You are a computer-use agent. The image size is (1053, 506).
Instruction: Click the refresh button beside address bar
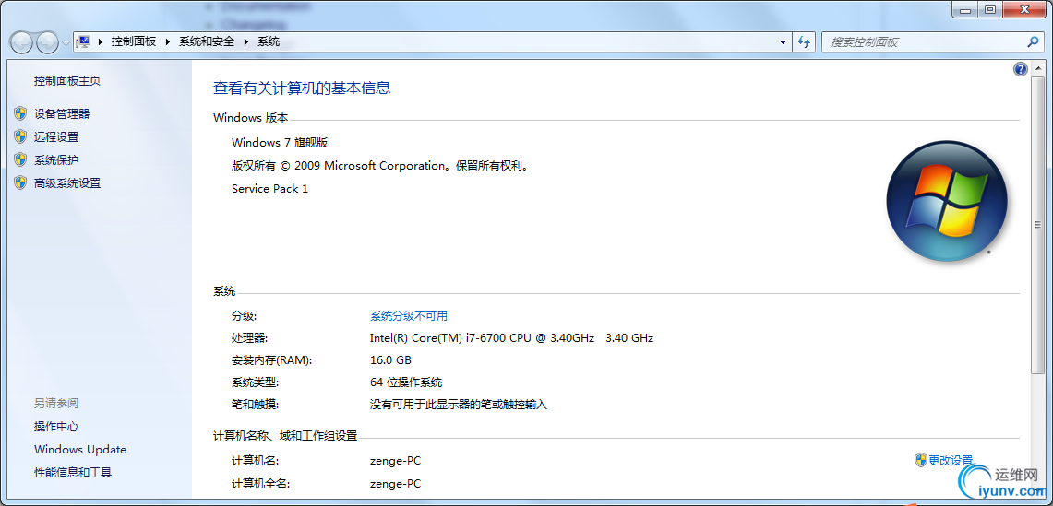804,41
